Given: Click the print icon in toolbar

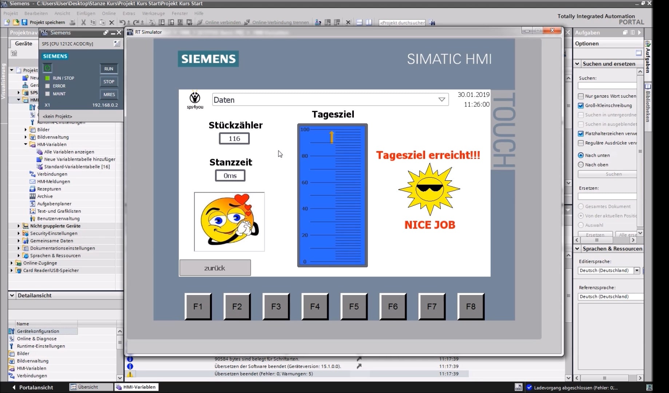Looking at the screenshot, I should point(72,22).
